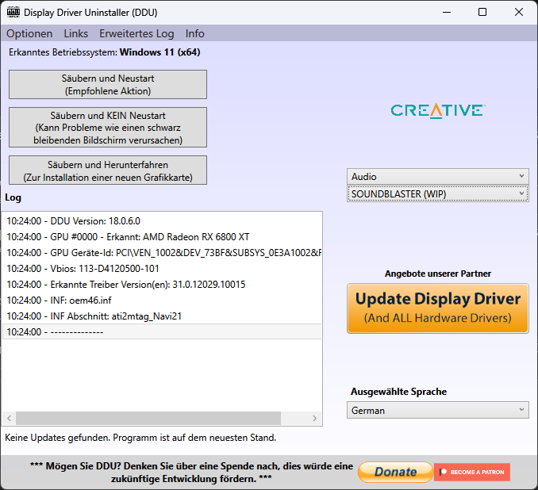The image size is (538, 490).
Task: Open the Links menu
Action: pyautogui.click(x=76, y=33)
